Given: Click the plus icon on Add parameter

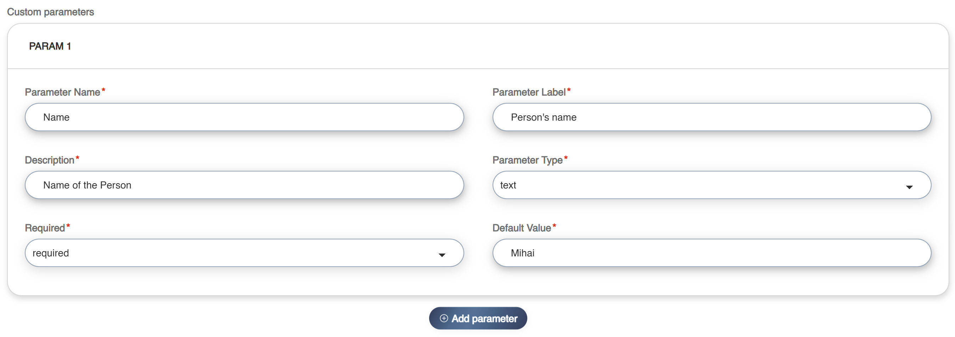Looking at the screenshot, I should click(444, 318).
